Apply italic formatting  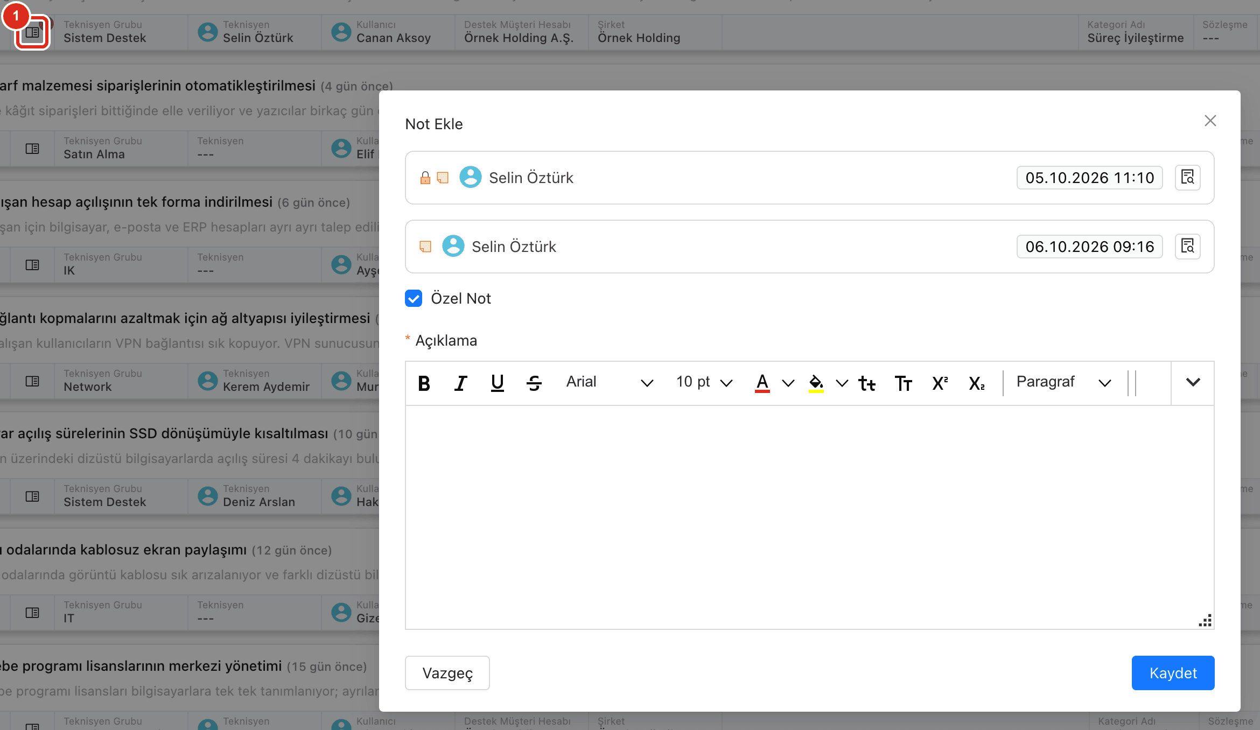pos(460,383)
